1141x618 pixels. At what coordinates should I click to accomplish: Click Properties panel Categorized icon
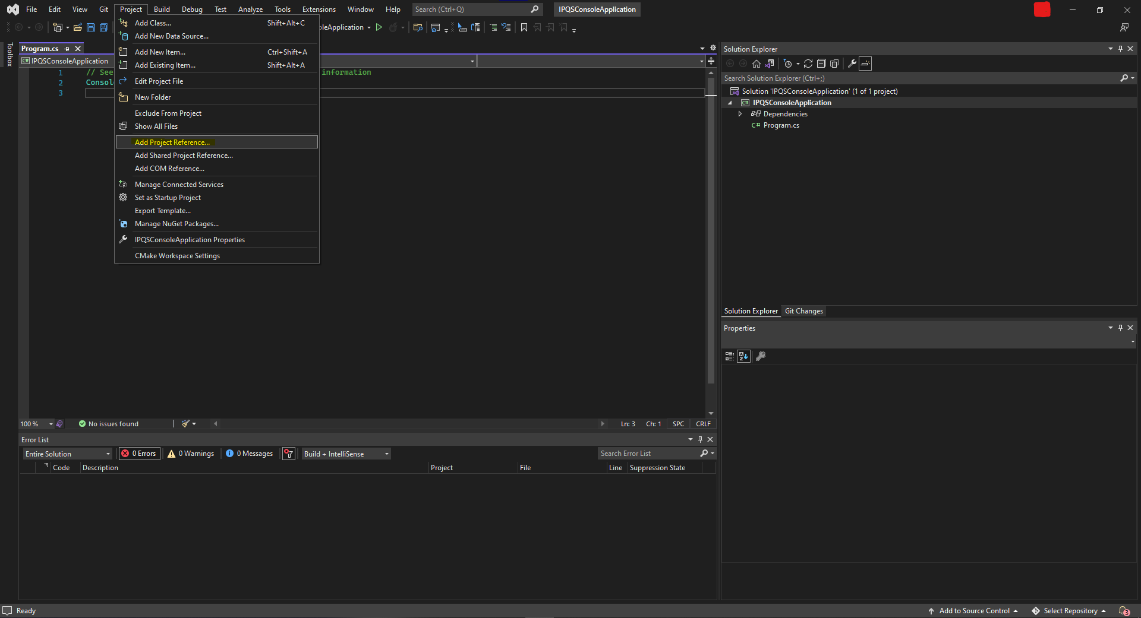730,356
